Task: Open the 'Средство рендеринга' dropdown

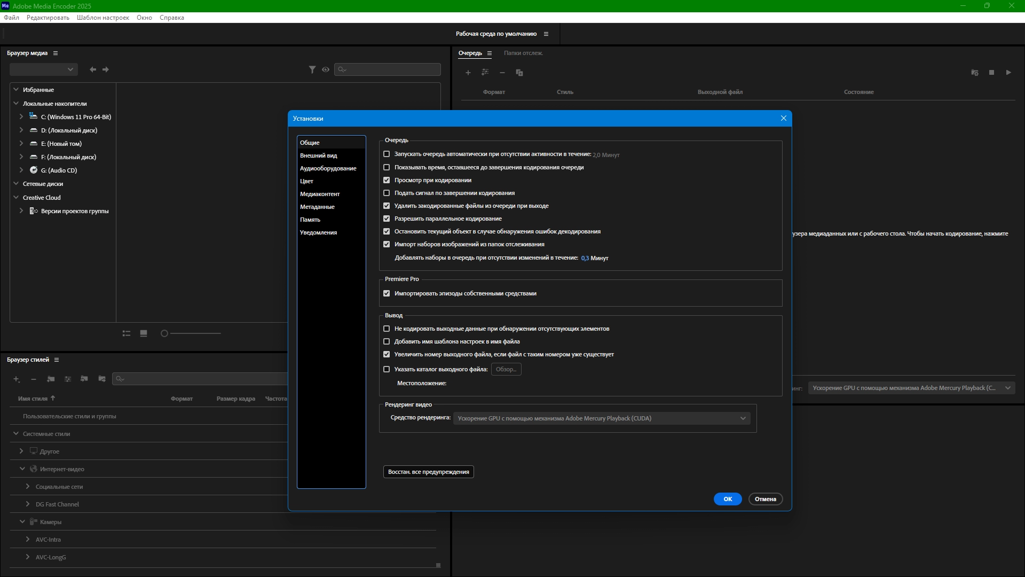Action: (602, 418)
